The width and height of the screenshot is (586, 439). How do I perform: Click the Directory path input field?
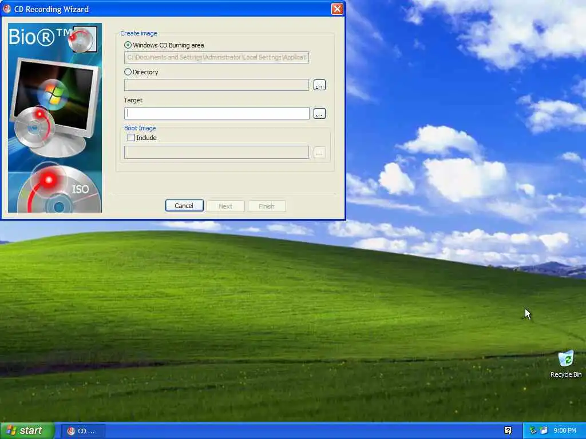click(x=216, y=85)
